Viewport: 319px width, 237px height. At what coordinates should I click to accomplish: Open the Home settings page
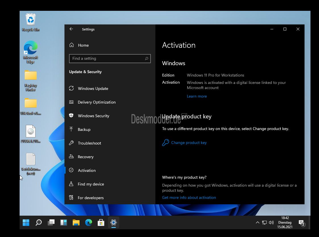(110, 45)
